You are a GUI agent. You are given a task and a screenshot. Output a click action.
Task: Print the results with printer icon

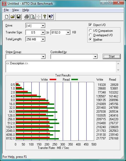pyautogui.click(x=27, y=17)
